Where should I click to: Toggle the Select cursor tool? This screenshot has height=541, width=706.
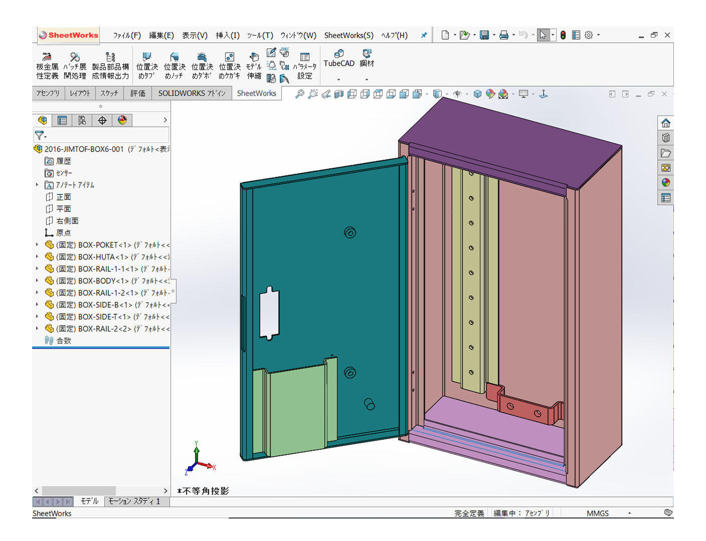coord(543,35)
